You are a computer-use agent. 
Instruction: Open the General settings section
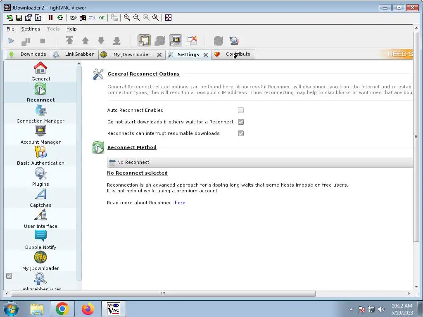tap(40, 71)
